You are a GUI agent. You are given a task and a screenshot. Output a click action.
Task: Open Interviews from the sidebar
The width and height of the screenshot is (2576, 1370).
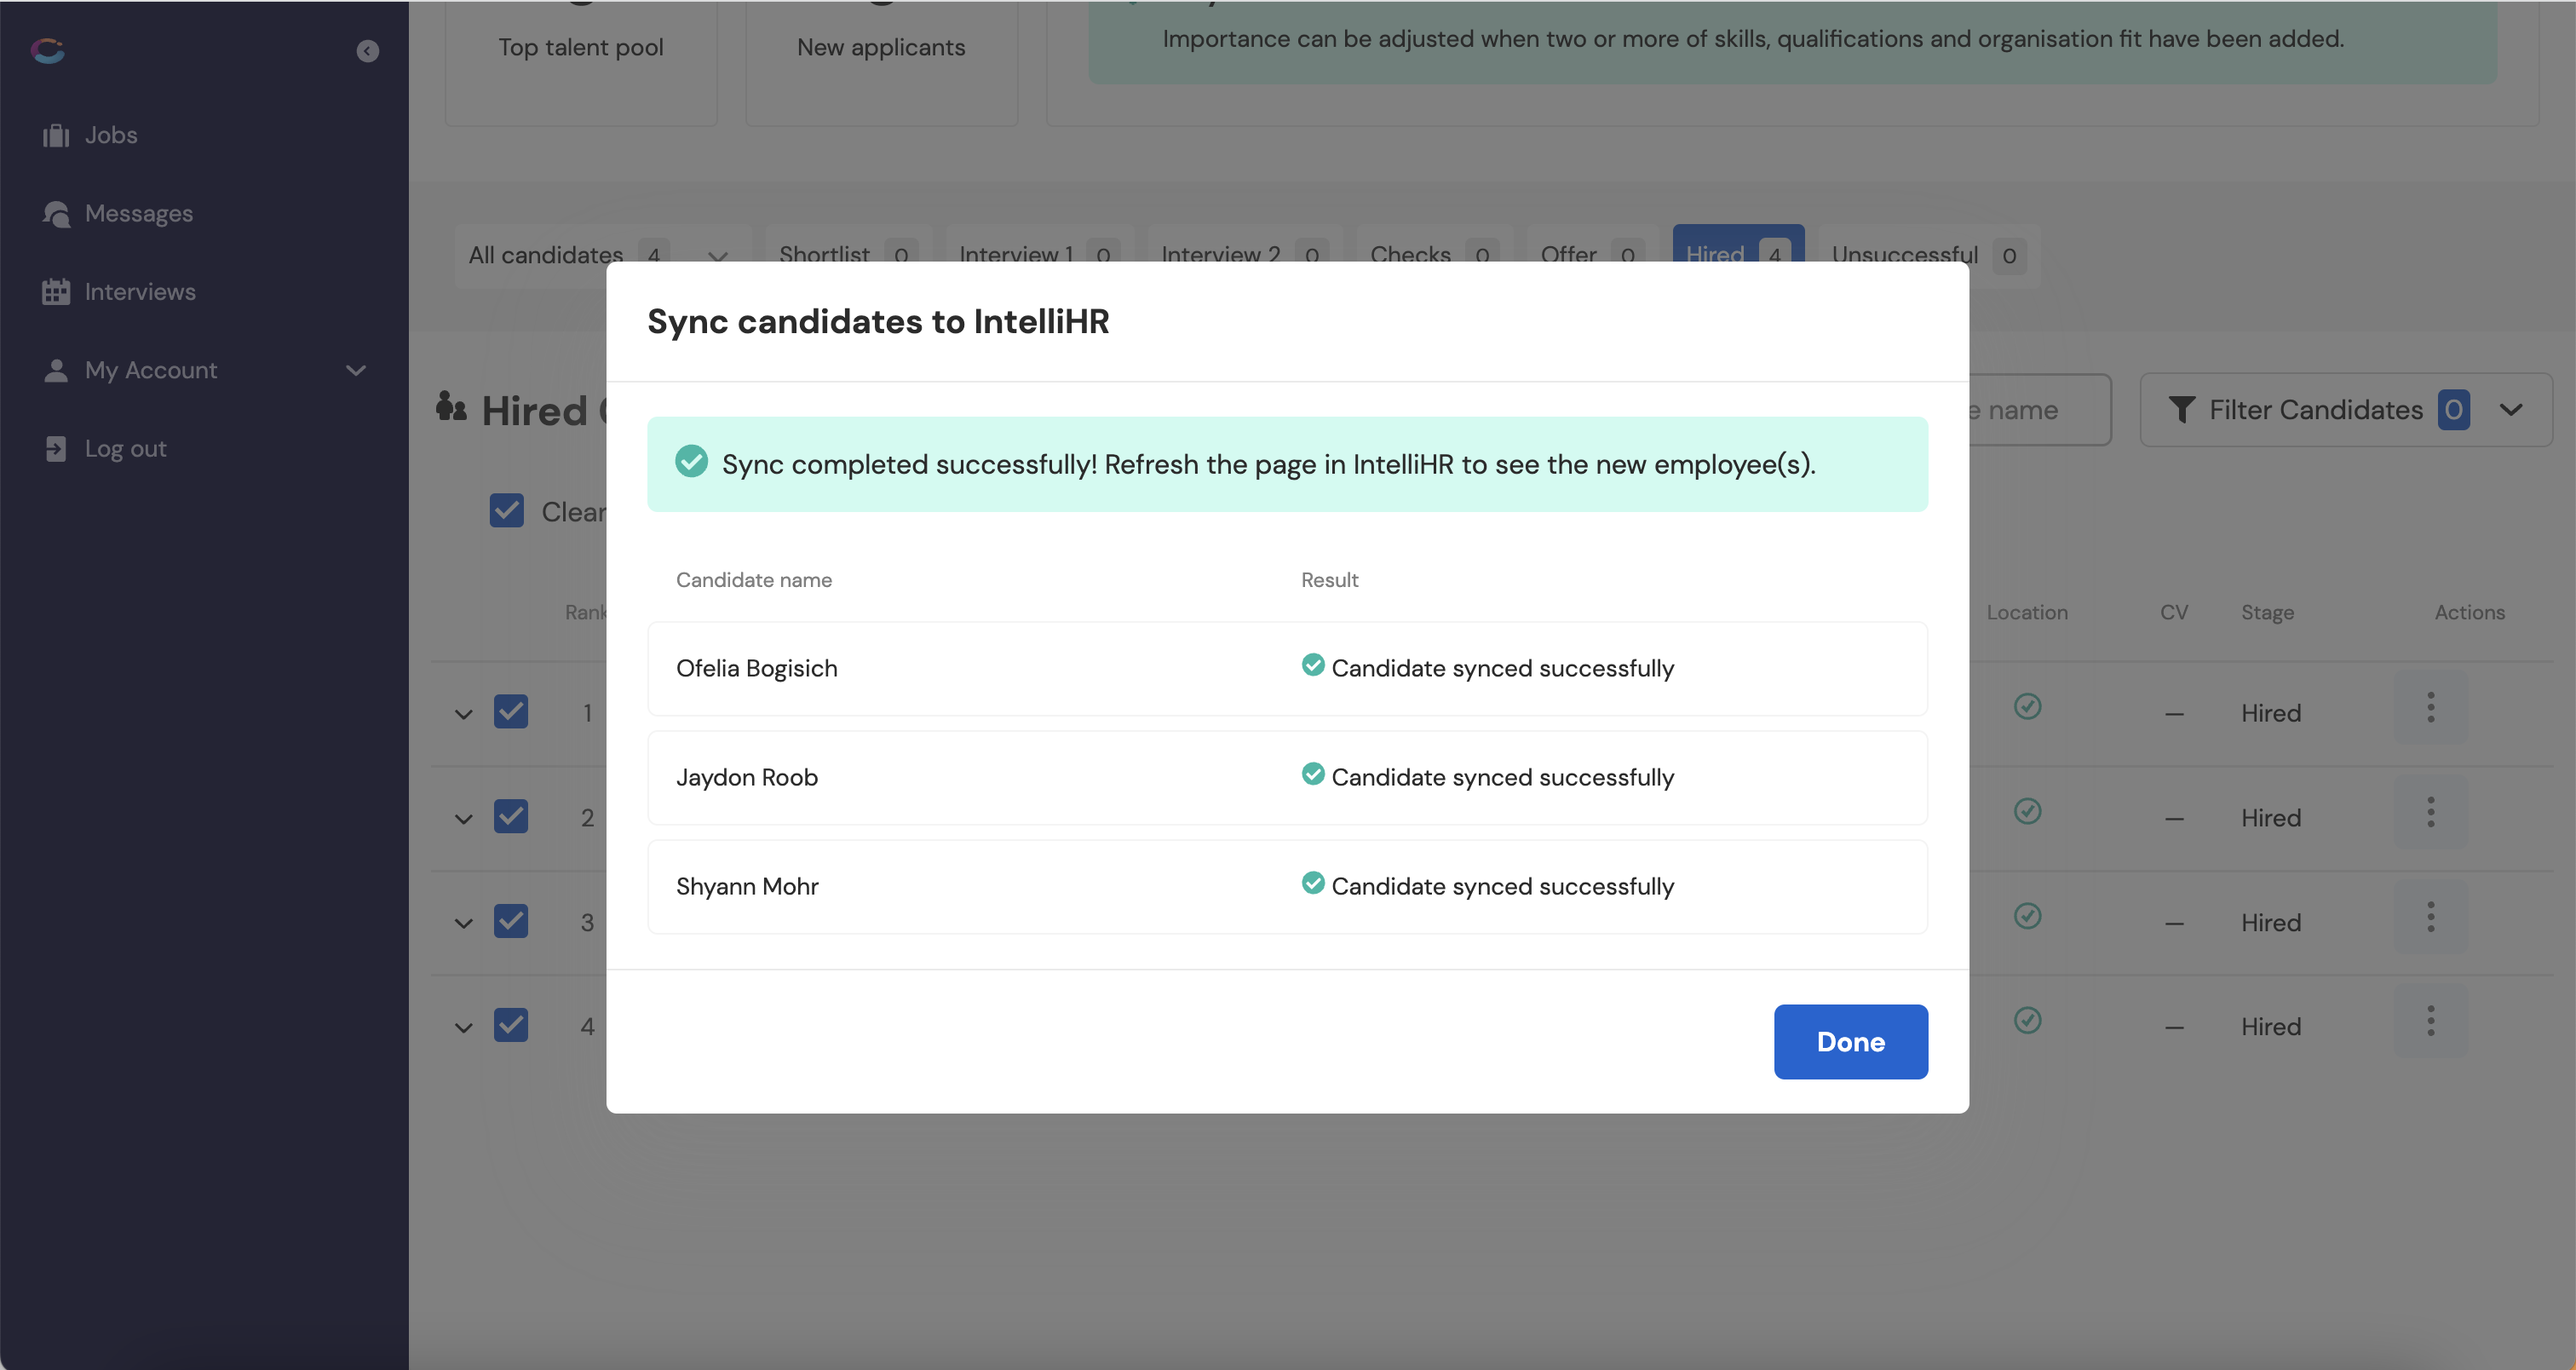[119, 292]
